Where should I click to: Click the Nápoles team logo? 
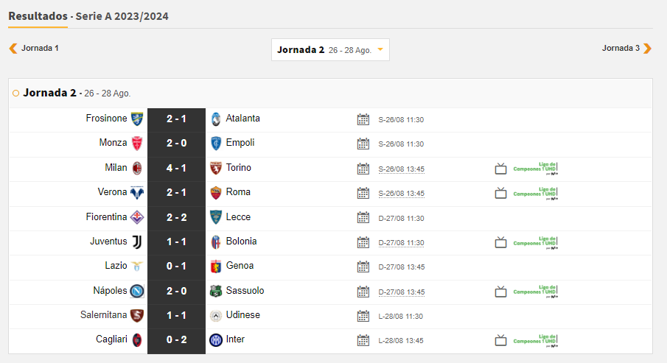(137, 291)
